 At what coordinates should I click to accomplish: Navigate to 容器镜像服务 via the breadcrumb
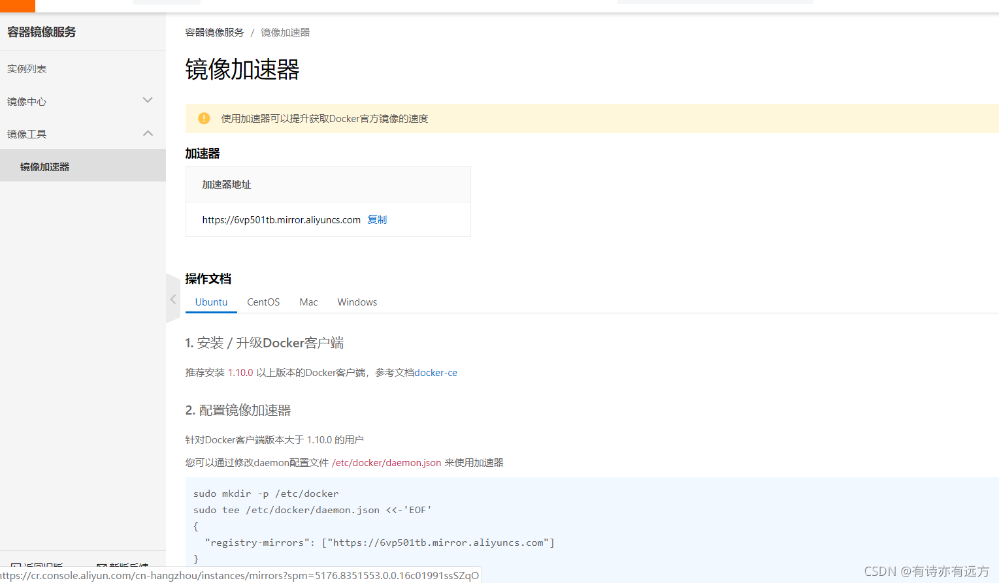(214, 31)
